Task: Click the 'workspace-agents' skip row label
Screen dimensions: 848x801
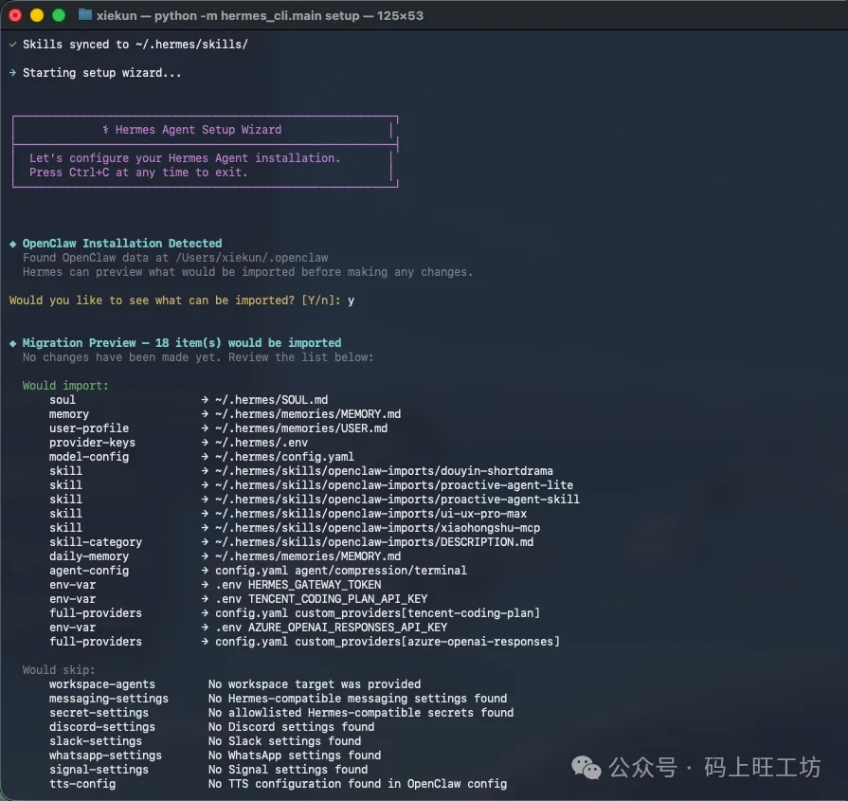Action: pos(102,684)
